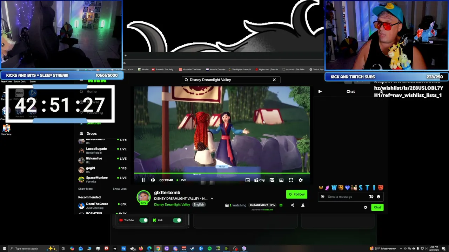
Task: Insert the blue heart chat emote
Action: point(347,188)
